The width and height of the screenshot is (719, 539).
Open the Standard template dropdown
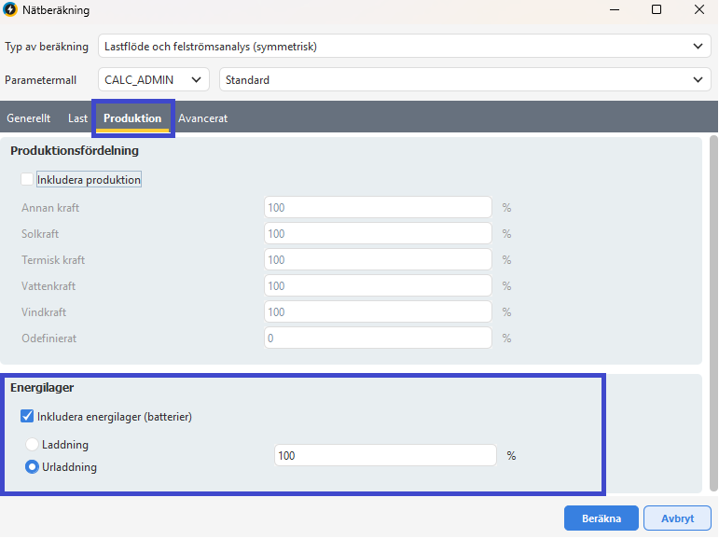pos(465,80)
